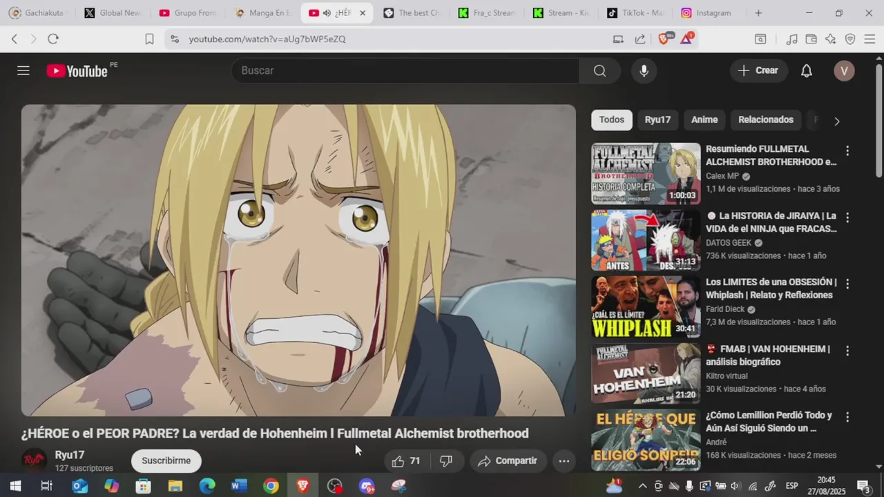Screen dimensions: 884x497
Task: Open more actions ellipsis under video
Action: click(x=564, y=461)
